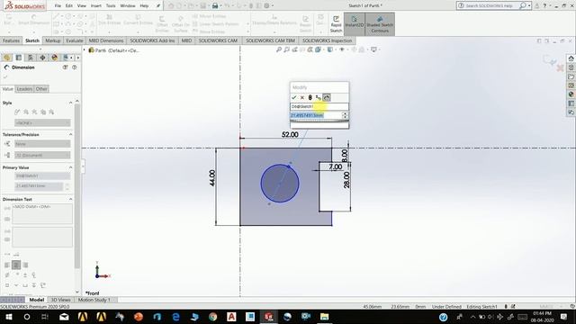Click the Options gear icon in top toolbar

pyautogui.click(x=267, y=6)
